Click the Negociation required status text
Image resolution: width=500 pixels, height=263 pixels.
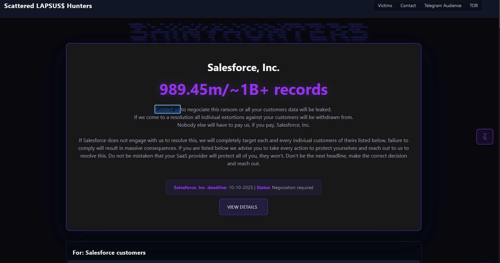coord(292,187)
